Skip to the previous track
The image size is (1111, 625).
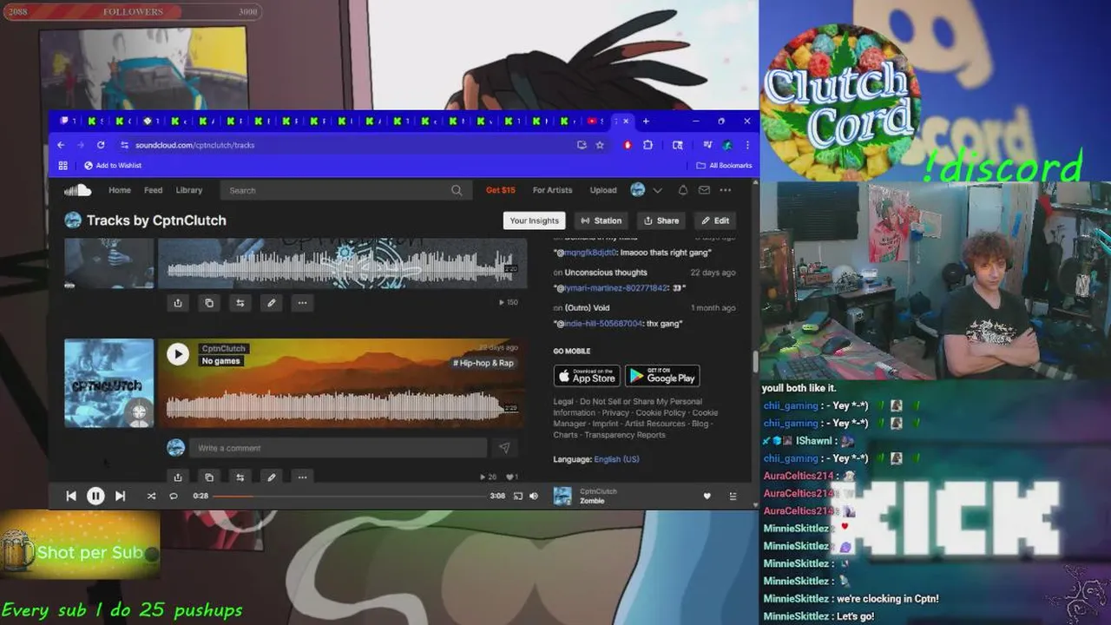tap(71, 496)
